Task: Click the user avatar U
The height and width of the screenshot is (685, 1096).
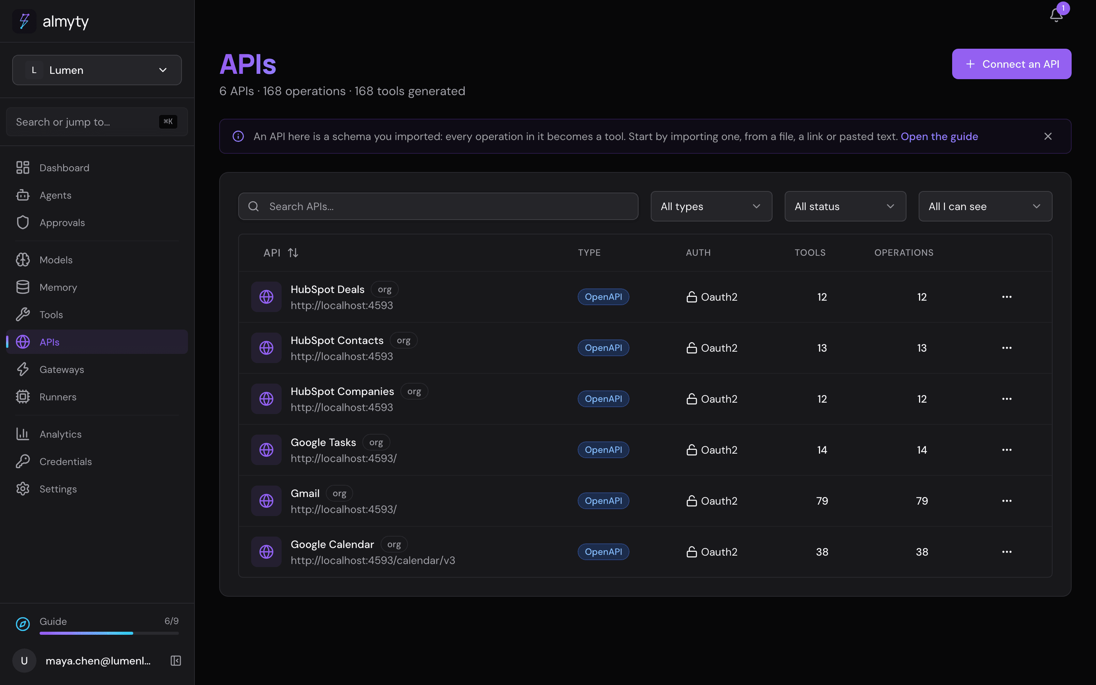Action: pyautogui.click(x=24, y=661)
